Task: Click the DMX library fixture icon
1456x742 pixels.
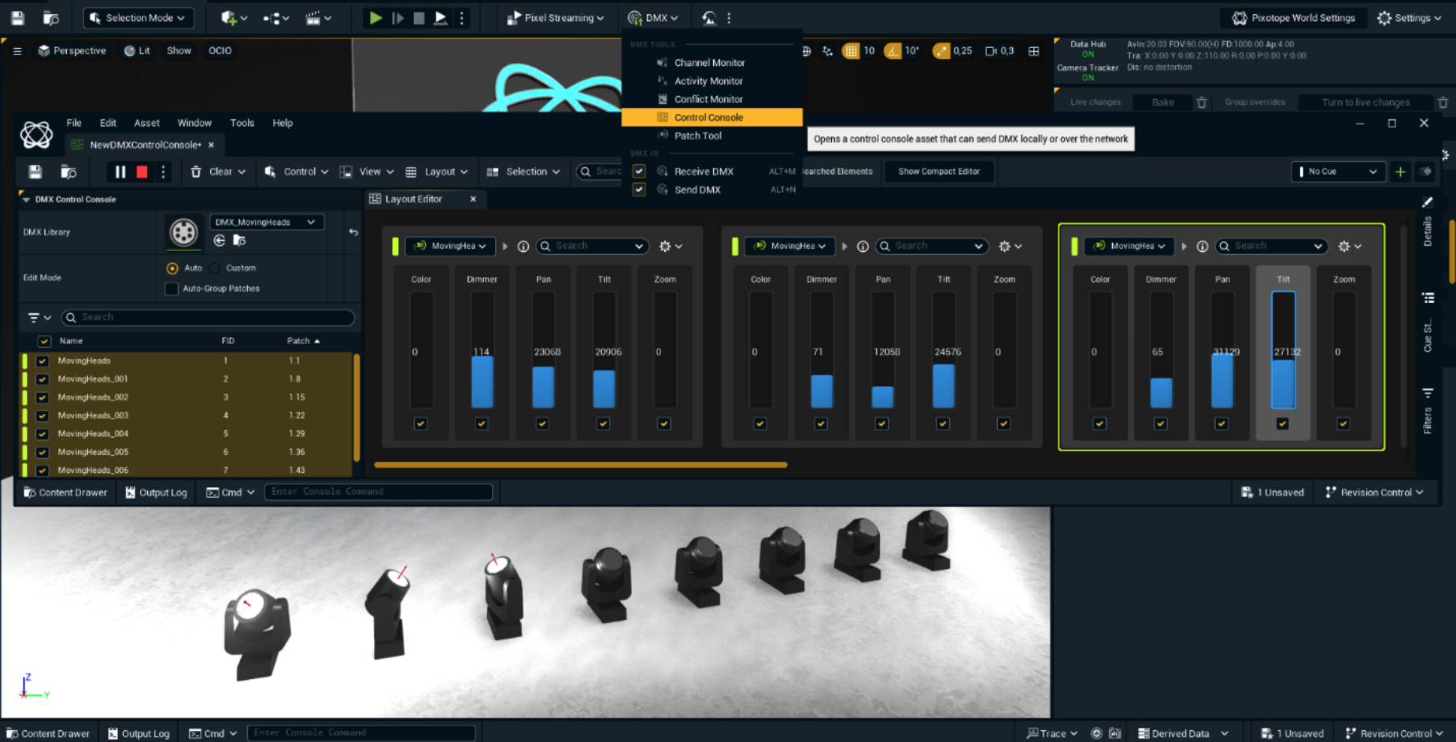Action: point(183,232)
